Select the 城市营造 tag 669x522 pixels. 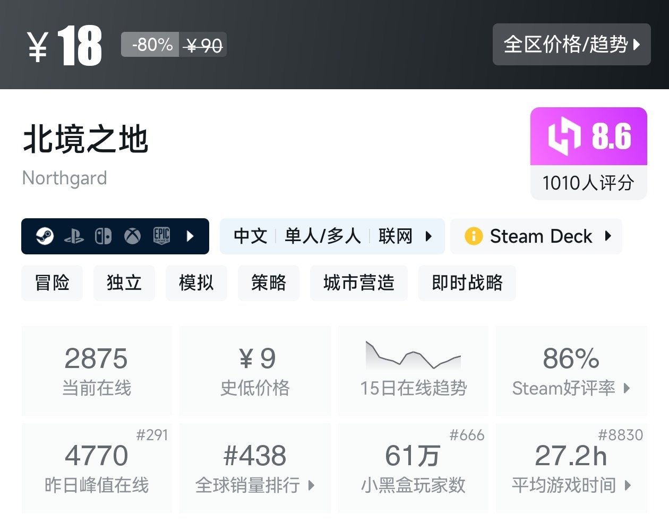pos(359,283)
